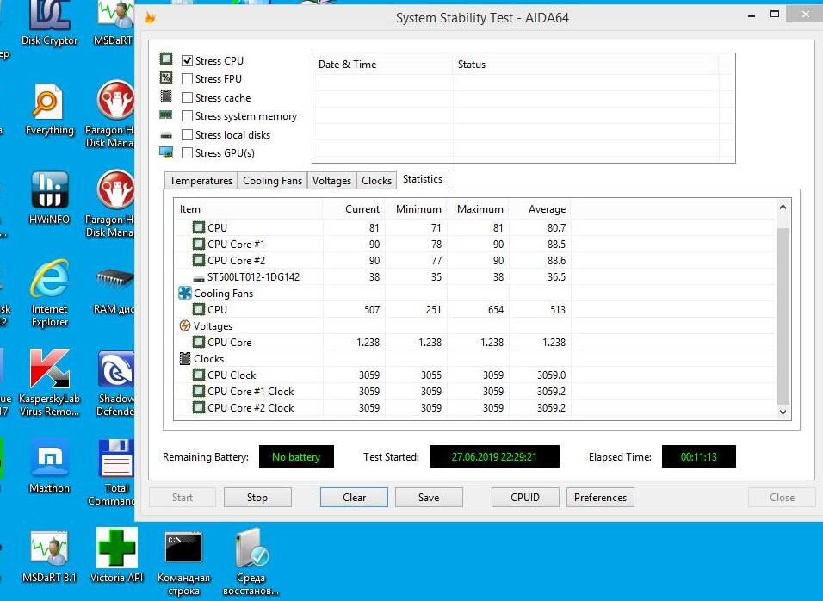Open MSDaRT 8.1 desktop icon

pos(49,556)
